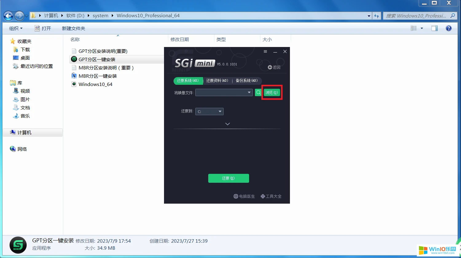461x258 pixels.
Task: Click the MBR分区一键安装 application icon
Action: [74, 76]
